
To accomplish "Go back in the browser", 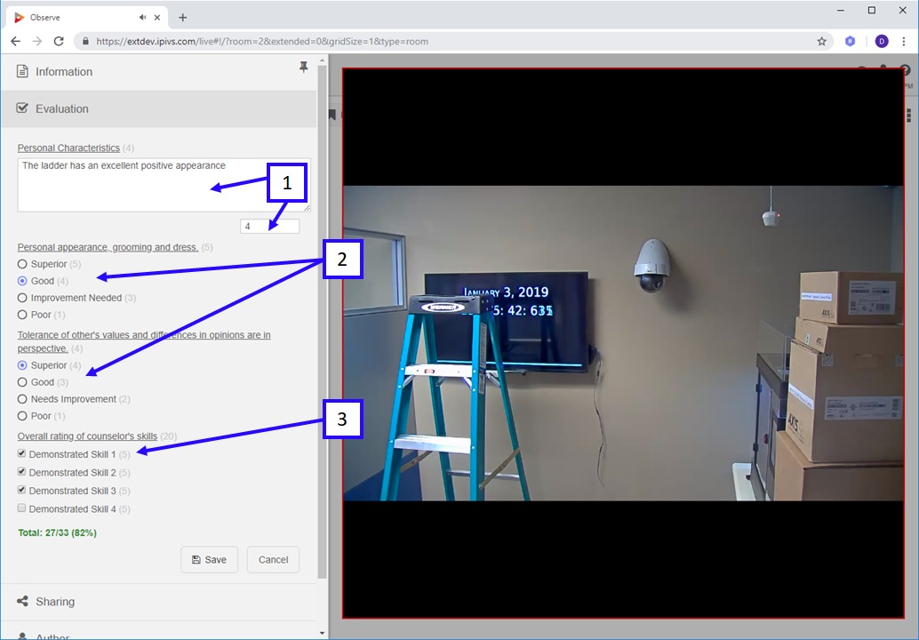I will tap(16, 41).
